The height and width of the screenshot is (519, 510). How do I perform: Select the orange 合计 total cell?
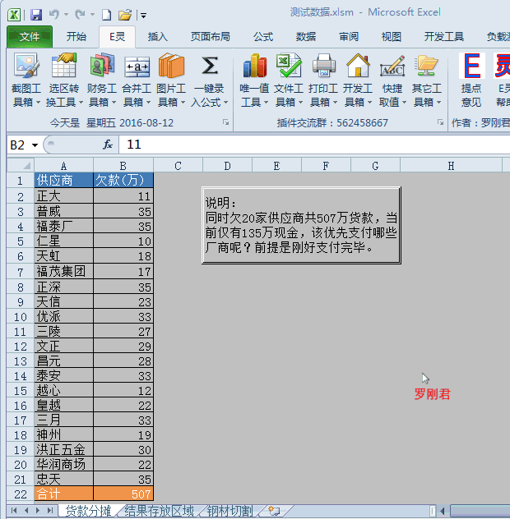pos(63,494)
